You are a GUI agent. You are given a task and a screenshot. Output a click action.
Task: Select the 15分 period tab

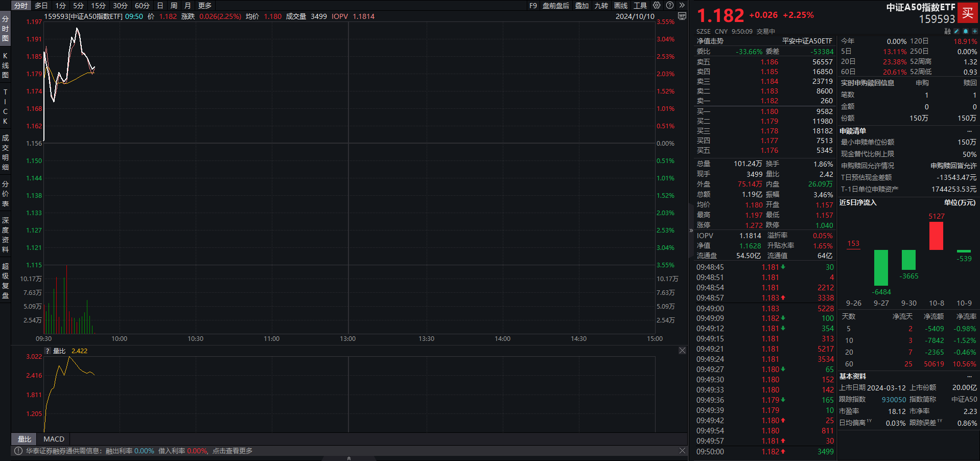[98, 6]
